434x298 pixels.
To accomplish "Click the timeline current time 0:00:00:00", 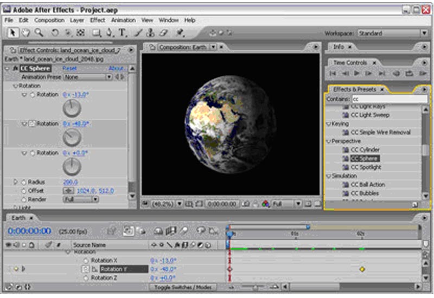I will pyautogui.click(x=29, y=231).
